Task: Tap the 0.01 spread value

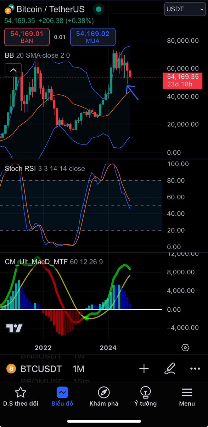Action: point(60,37)
